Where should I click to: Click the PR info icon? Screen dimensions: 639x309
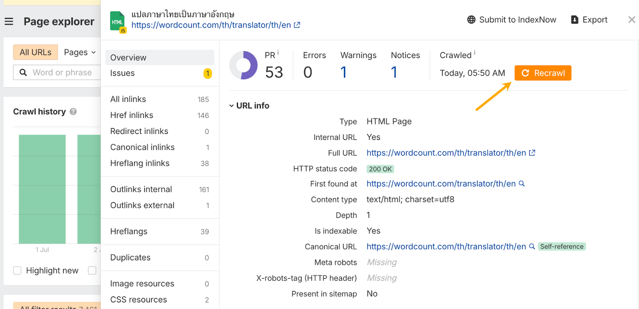click(x=278, y=53)
